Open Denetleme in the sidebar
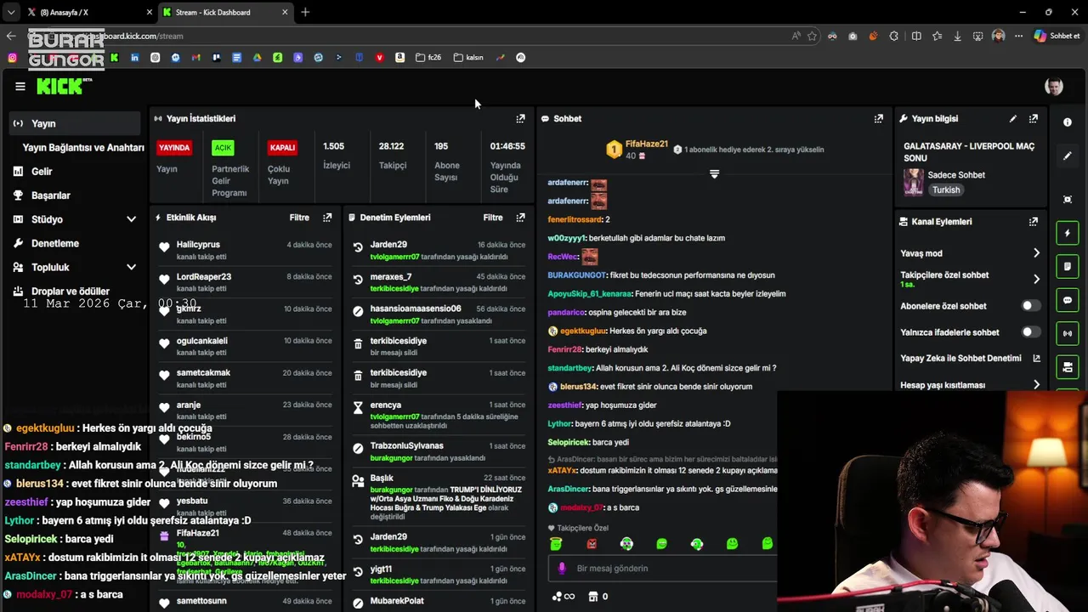Screen dimensions: 1088x612 tap(54, 243)
